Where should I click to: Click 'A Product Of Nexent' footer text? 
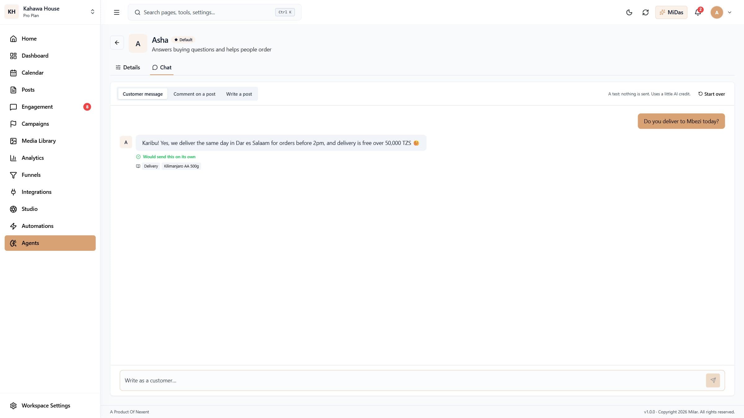coord(129,412)
